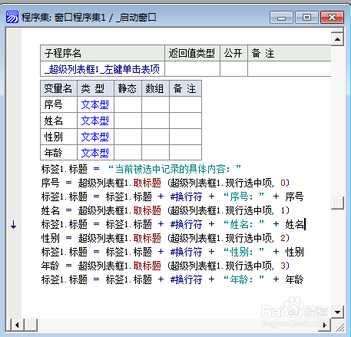
Task: Click index 0 in the 序号 取标题 call
Action: point(283,183)
